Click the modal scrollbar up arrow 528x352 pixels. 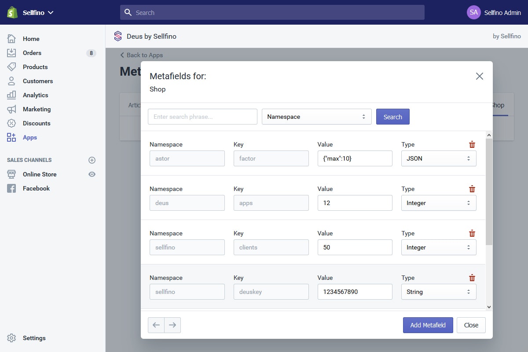pyautogui.click(x=489, y=135)
